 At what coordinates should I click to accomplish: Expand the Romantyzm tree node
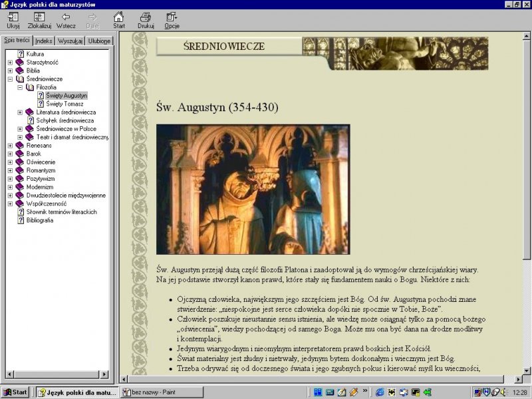pos(10,170)
